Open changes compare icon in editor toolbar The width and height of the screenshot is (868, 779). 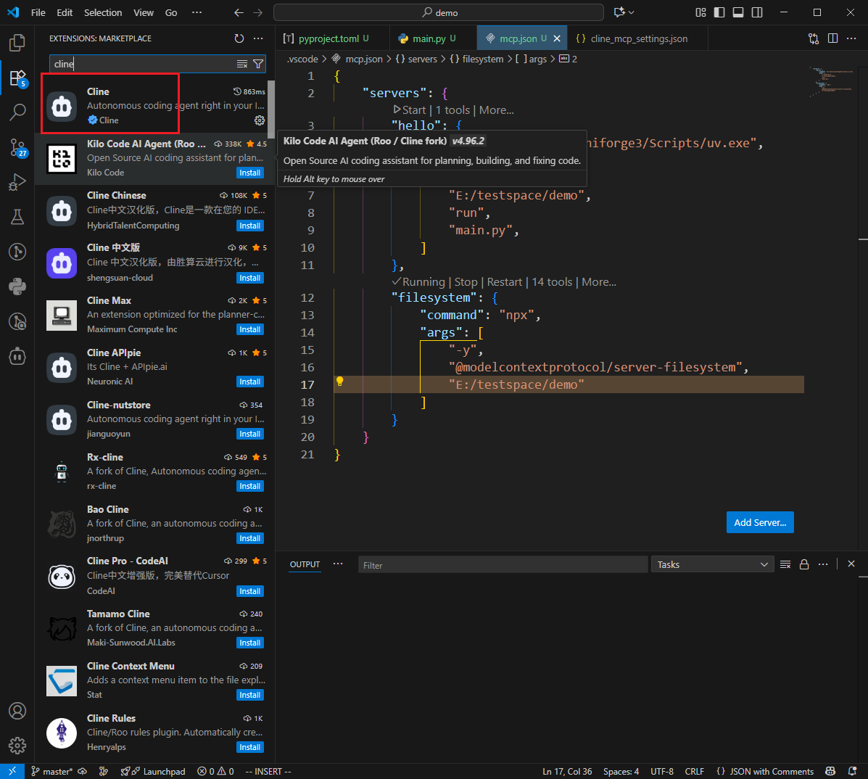click(813, 38)
